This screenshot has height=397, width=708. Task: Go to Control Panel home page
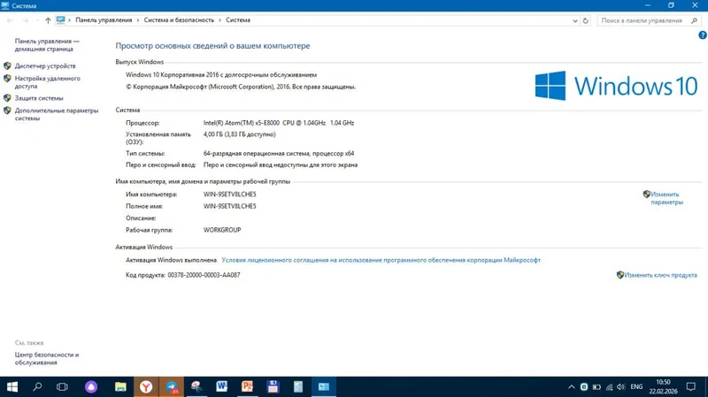point(47,45)
